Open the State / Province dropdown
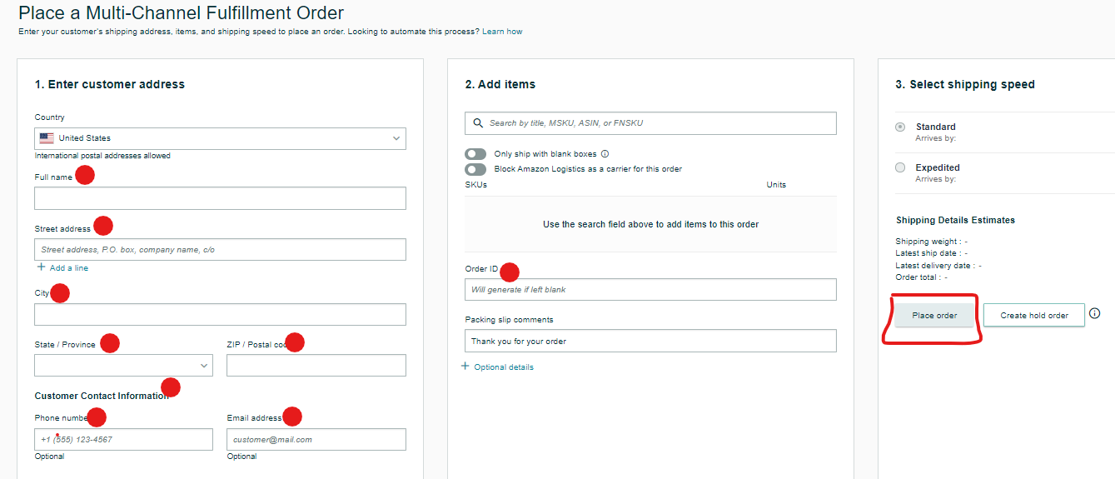 [123, 366]
